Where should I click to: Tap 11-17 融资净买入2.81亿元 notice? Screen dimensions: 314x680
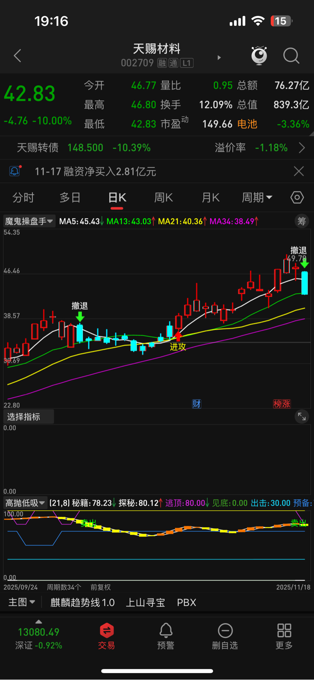coord(95,171)
